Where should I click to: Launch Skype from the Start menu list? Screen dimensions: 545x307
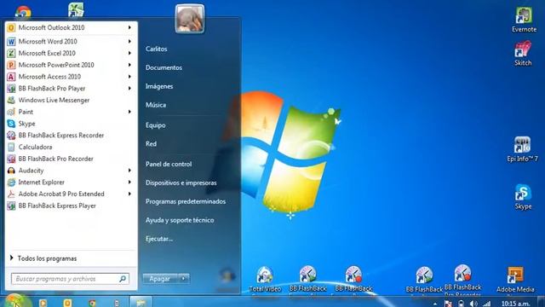[x=72, y=124]
